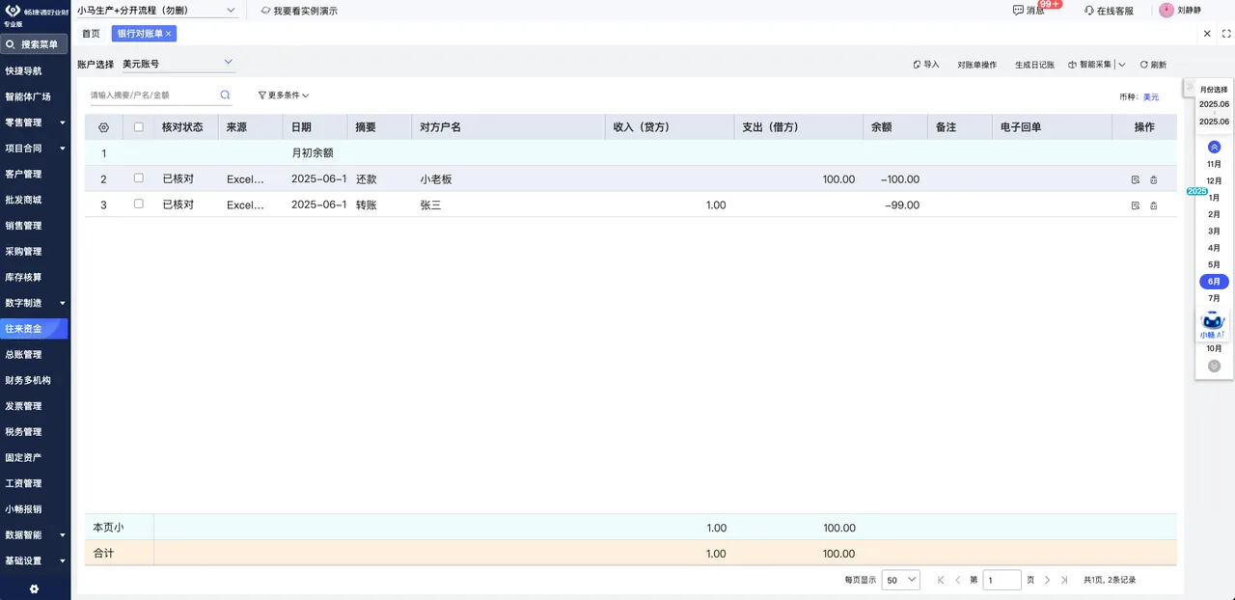Close the 银行对账单 tab
The width and height of the screenshot is (1235, 600).
169,33
